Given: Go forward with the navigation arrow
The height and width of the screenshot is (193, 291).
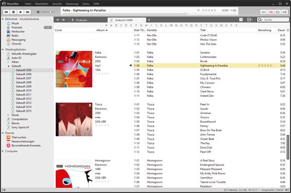Looking at the screenshot, I should coord(64,20).
